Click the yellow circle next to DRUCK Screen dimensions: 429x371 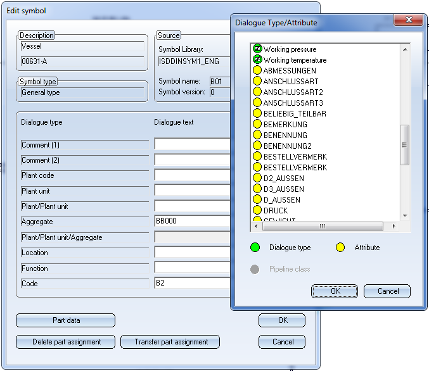[257, 211]
